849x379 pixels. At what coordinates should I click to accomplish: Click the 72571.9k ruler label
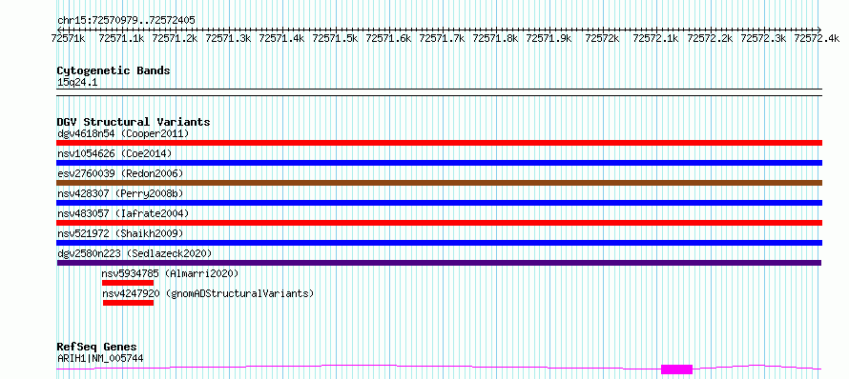549,38
